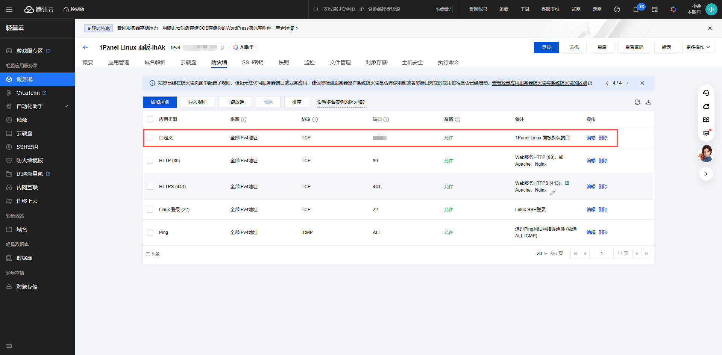The width and height of the screenshot is (722, 355).
Task: Click the back arrow next to the 1Panel instance name
Action: click(x=85, y=47)
